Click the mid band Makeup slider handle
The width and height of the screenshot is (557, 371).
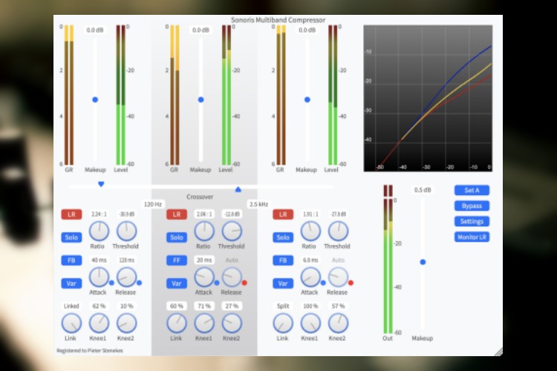click(x=201, y=99)
